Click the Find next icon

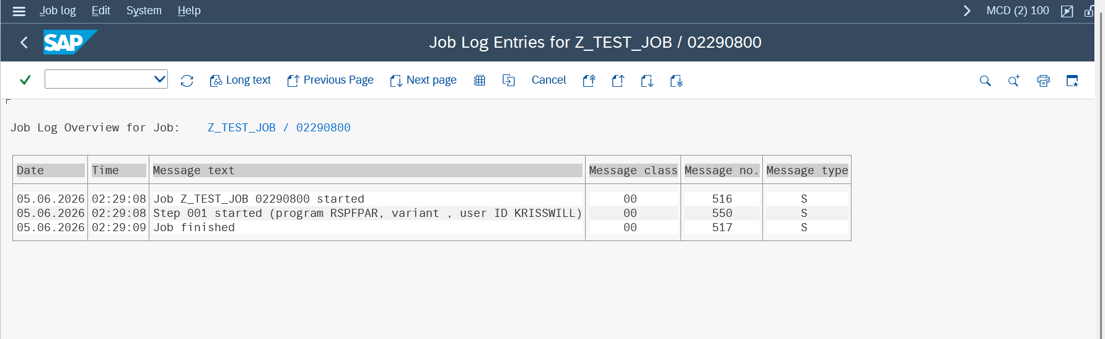[1014, 81]
